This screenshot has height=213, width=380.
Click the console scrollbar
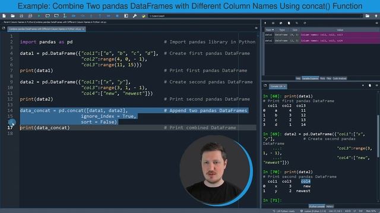[378, 137]
